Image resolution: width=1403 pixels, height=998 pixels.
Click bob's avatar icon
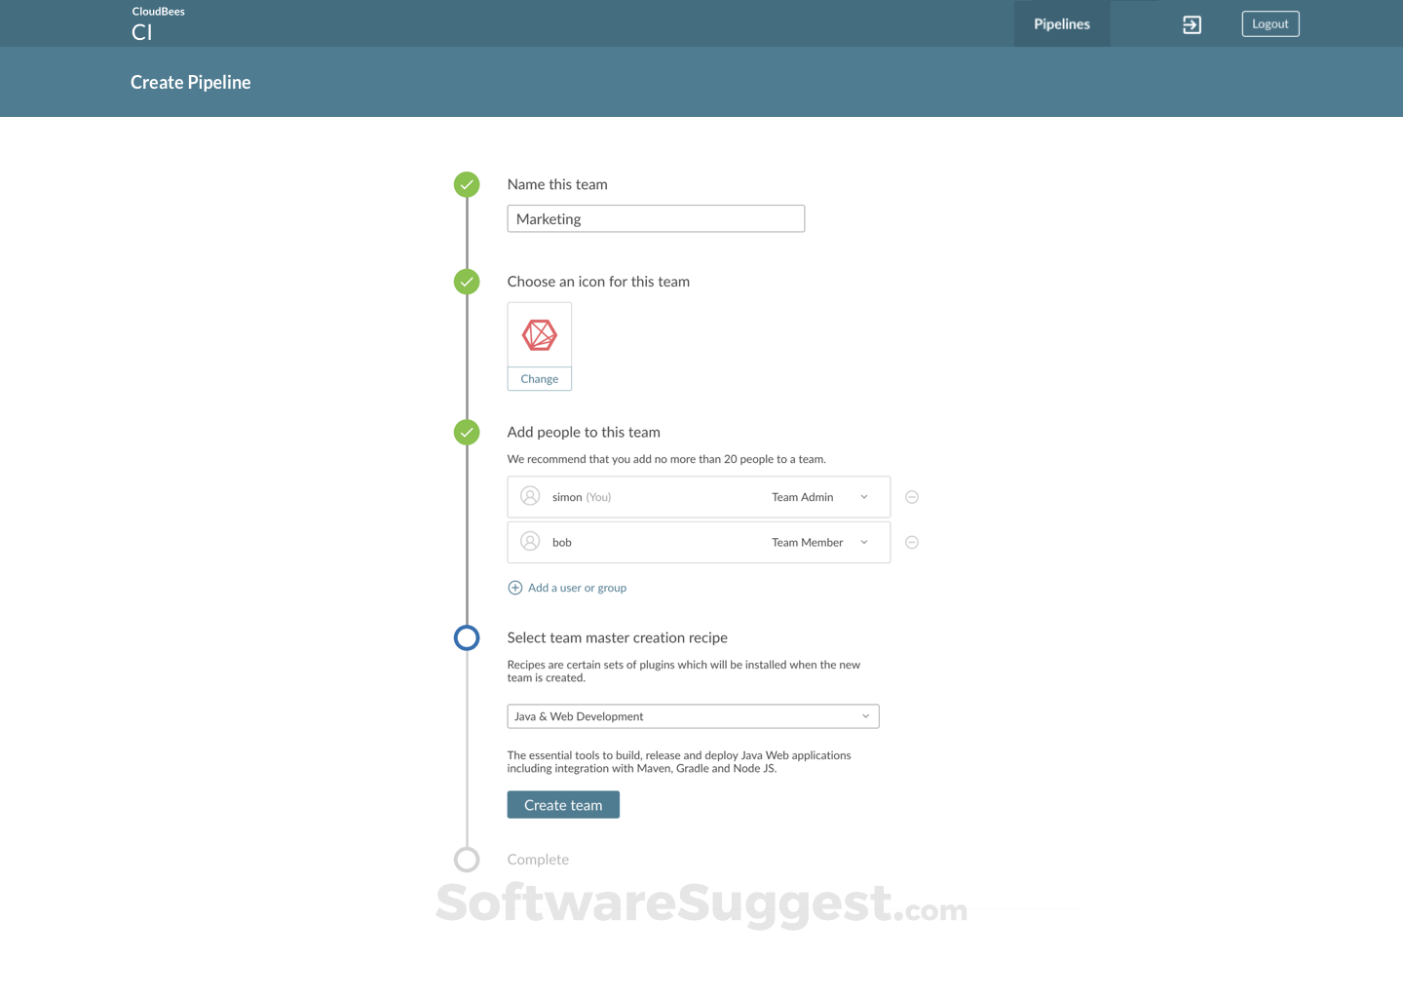click(x=530, y=542)
